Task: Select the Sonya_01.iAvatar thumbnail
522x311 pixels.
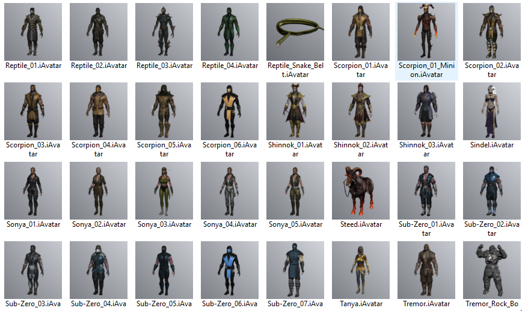Action: (33, 191)
